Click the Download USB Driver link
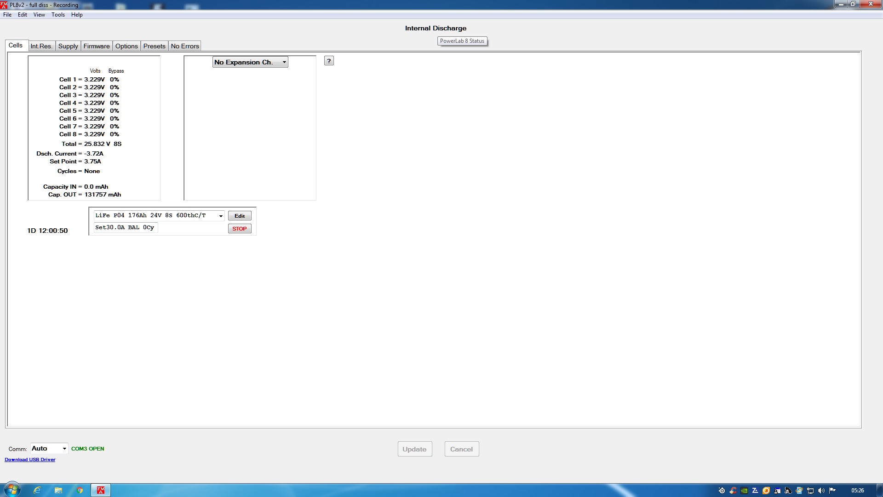This screenshot has width=883, height=497. 30,460
